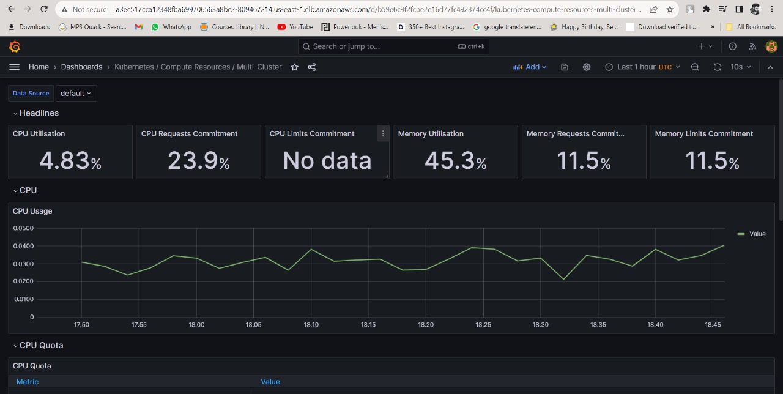This screenshot has height=394, width=783.
Task: Share this page from the address bar
Action: click(x=654, y=9)
